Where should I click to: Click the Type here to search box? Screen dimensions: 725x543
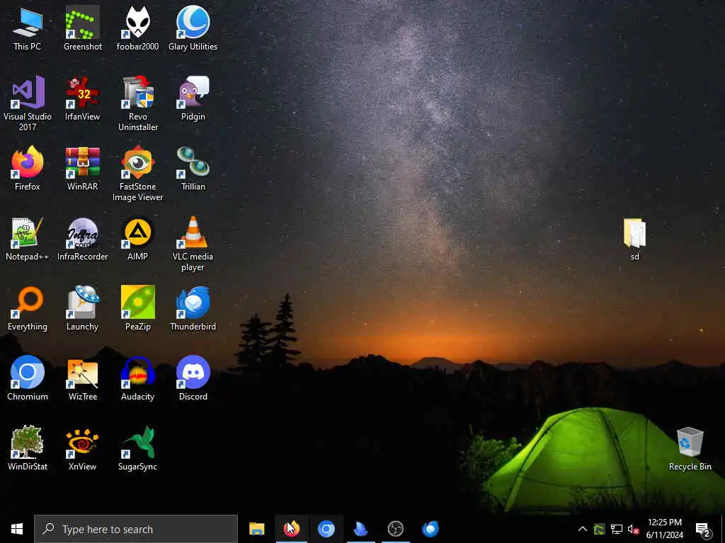[x=136, y=529]
